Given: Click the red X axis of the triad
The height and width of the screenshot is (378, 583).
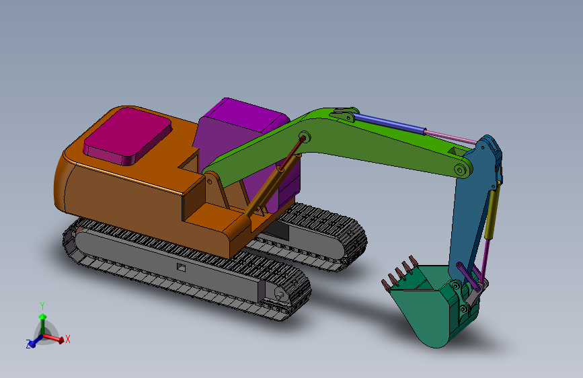Looking at the screenshot, I should tap(54, 338).
